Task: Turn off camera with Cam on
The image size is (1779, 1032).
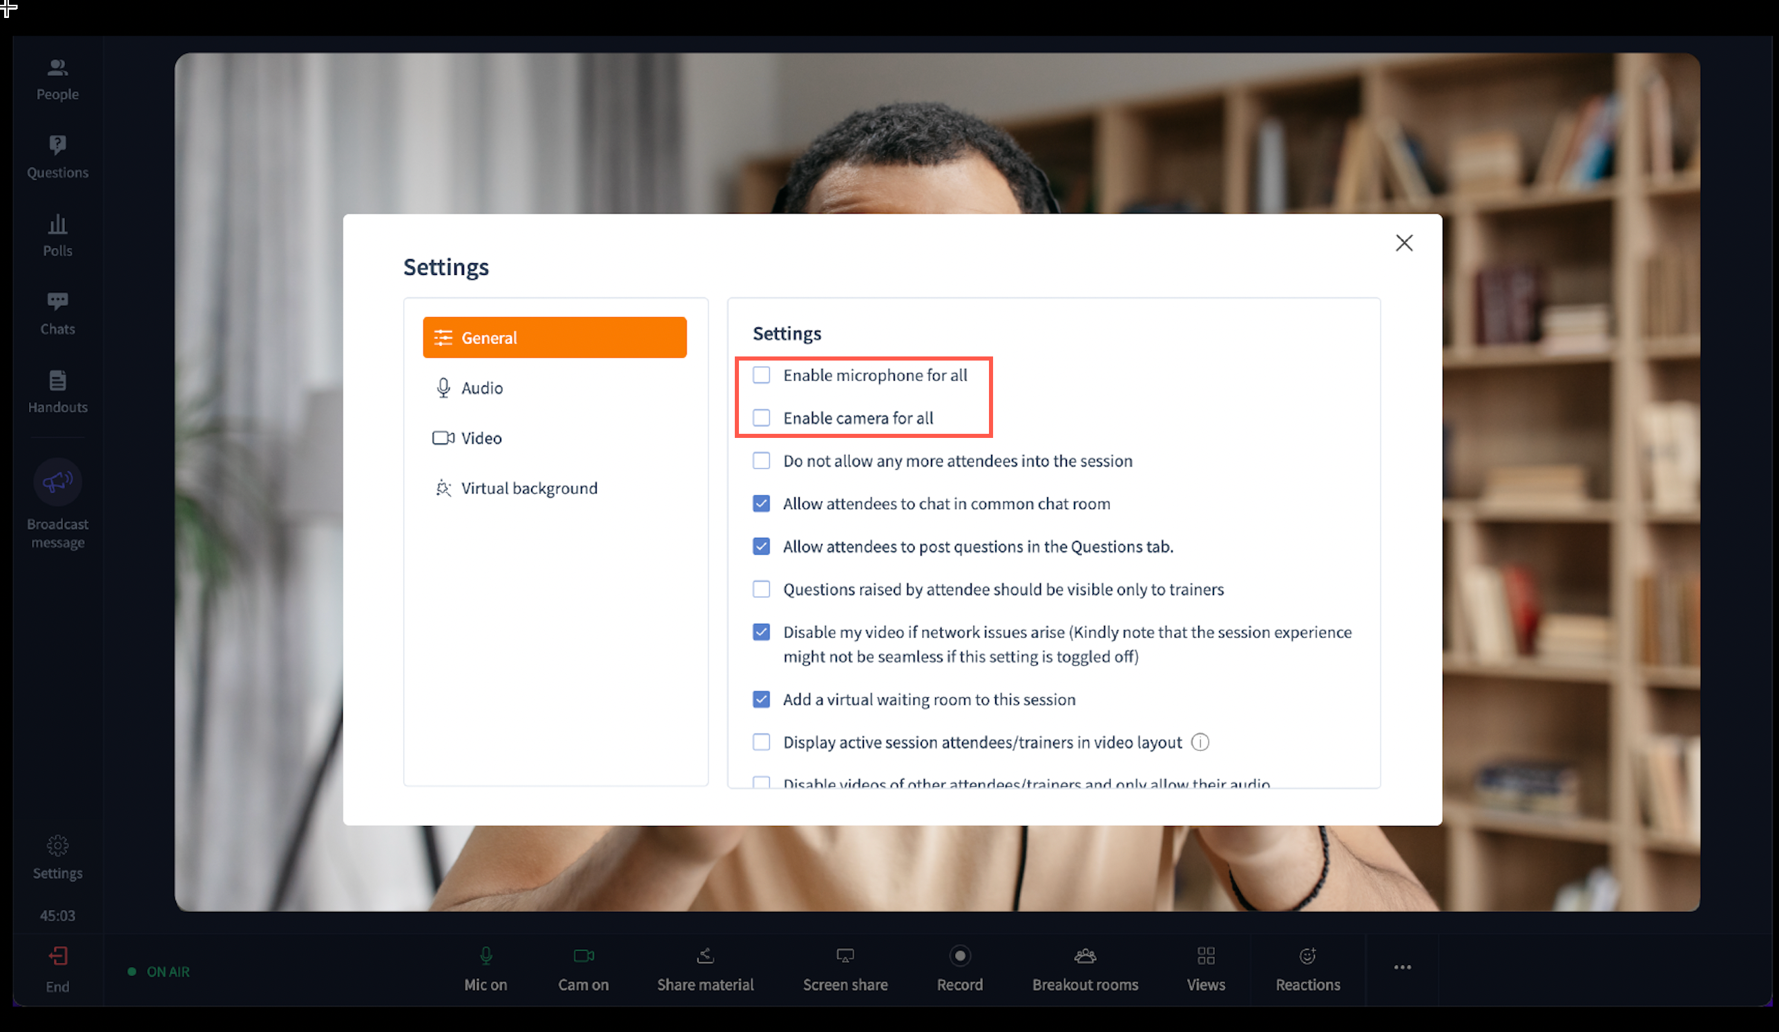Action: [x=583, y=970]
